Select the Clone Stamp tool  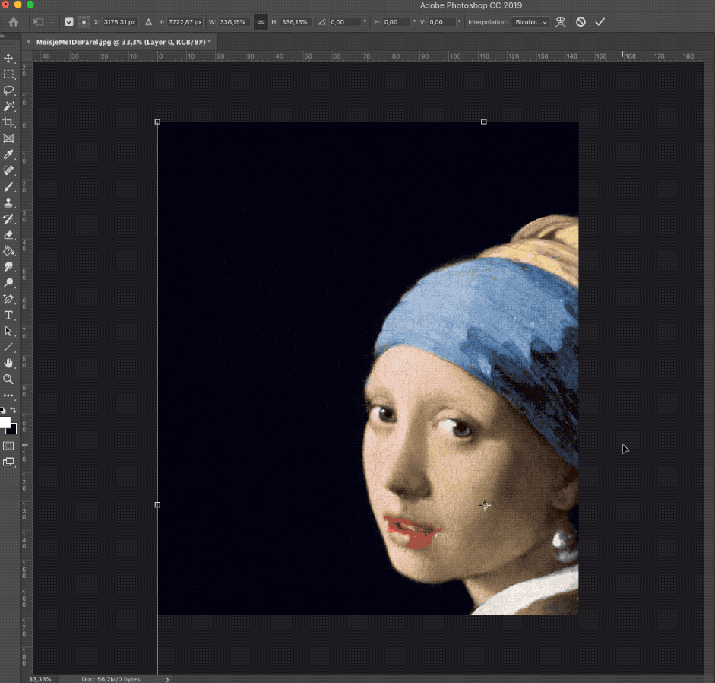point(9,203)
